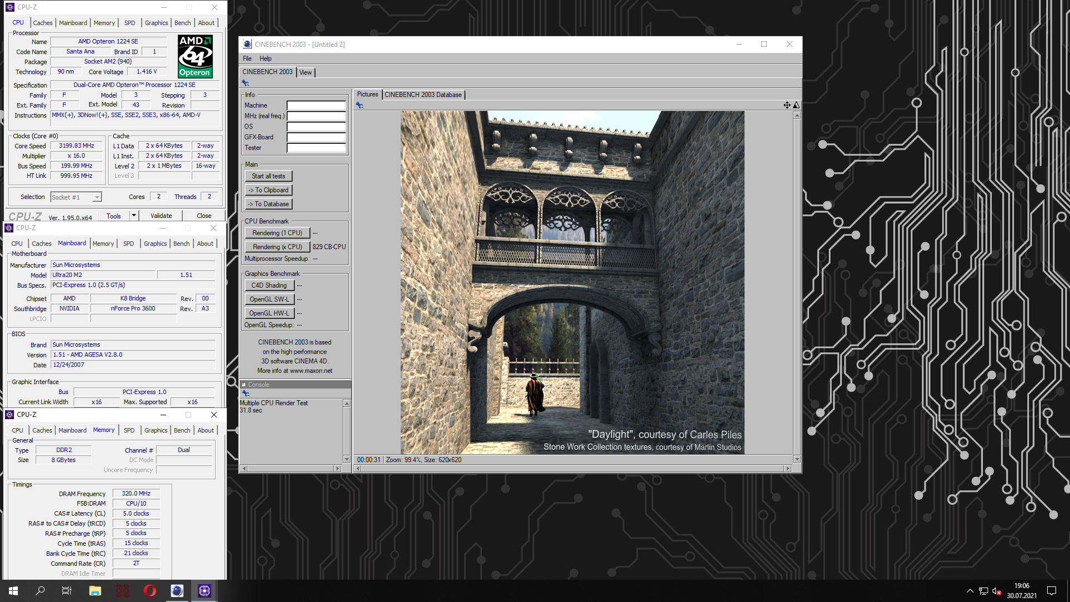Focus the GFX-Board input field
The height and width of the screenshot is (602, 1070).
(x=316, y=137)
